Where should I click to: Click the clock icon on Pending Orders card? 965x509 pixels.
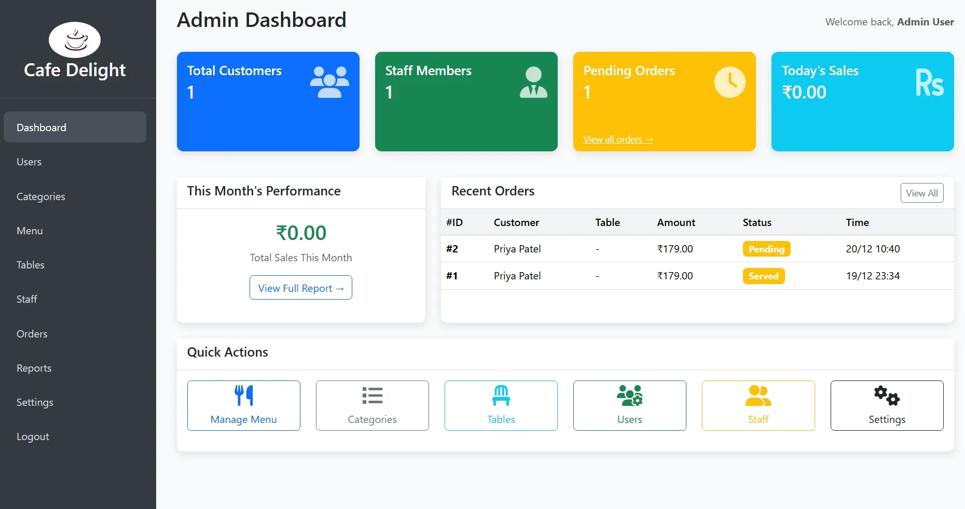(730, 81)
